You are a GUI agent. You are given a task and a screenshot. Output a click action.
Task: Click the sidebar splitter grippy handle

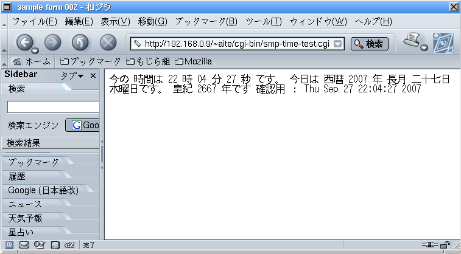click(x=102, y=154)
